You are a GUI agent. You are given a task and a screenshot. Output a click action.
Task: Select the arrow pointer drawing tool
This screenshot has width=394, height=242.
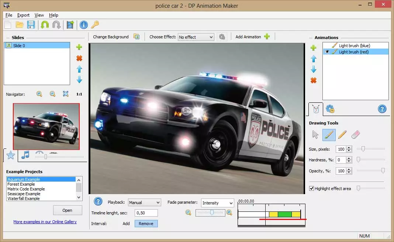(315, 135)
